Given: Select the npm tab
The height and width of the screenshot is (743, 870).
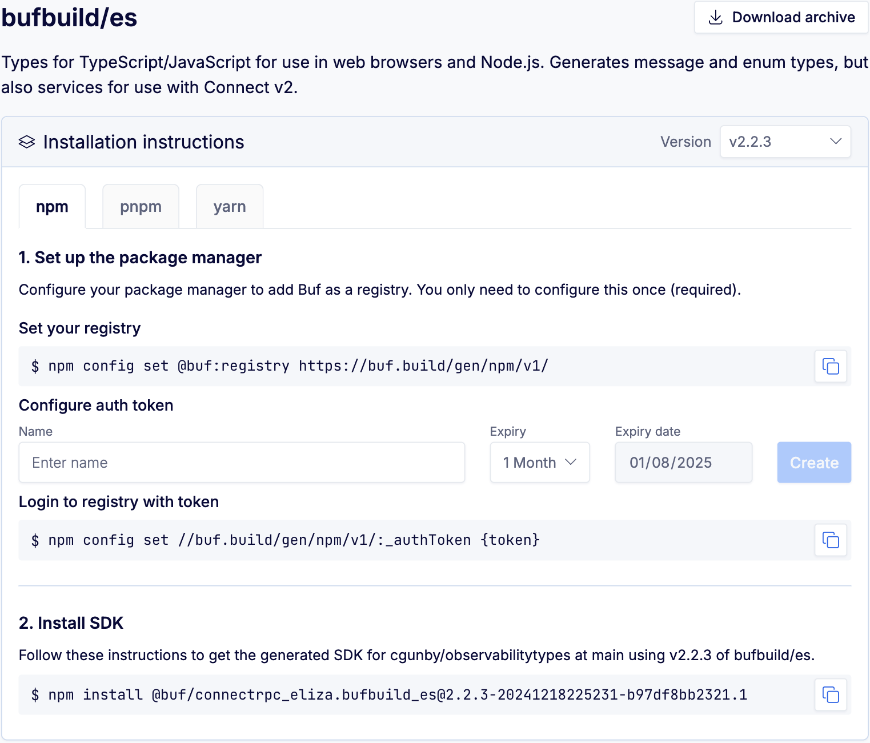Looking at the screenshot, I should [52, 207].
